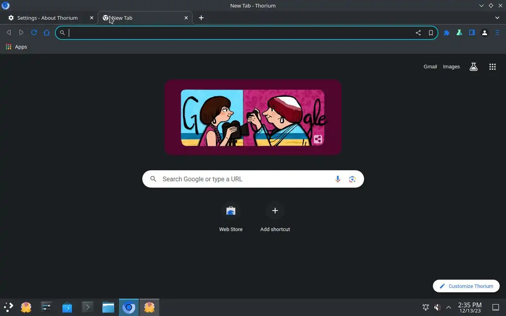Share the Google Doodle

tap(318, 139)
